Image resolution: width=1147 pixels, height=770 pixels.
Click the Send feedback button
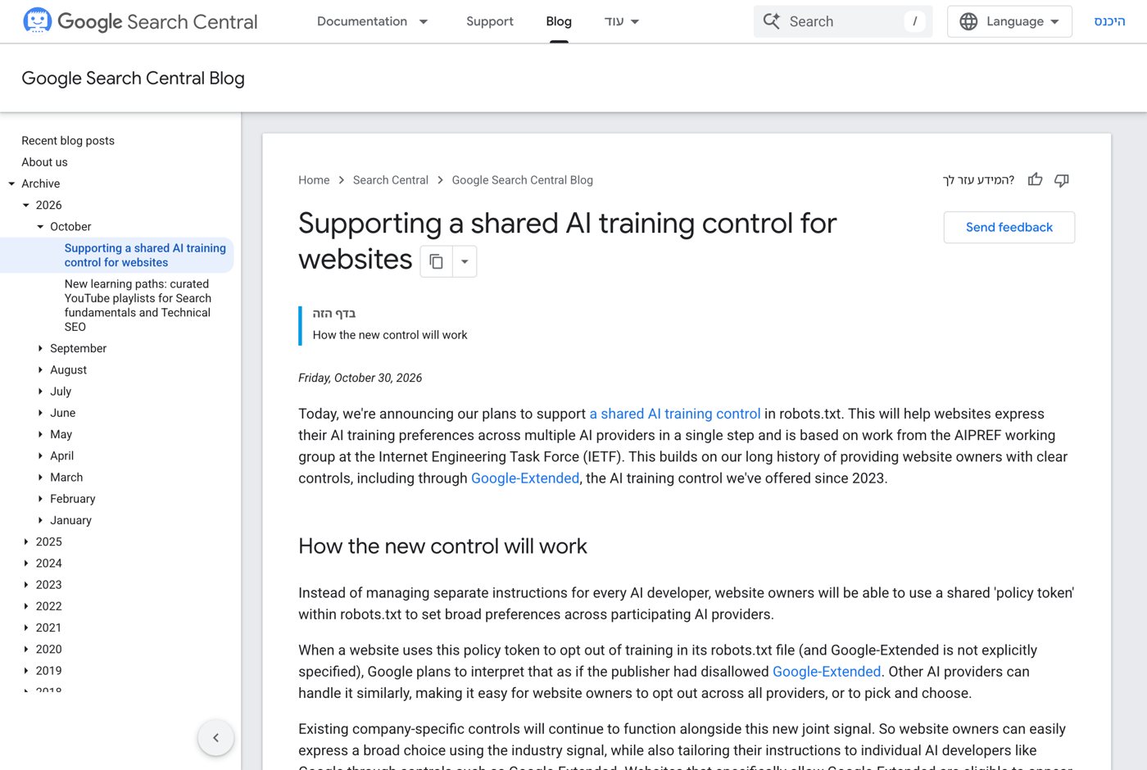click(x=1009, y=227)
